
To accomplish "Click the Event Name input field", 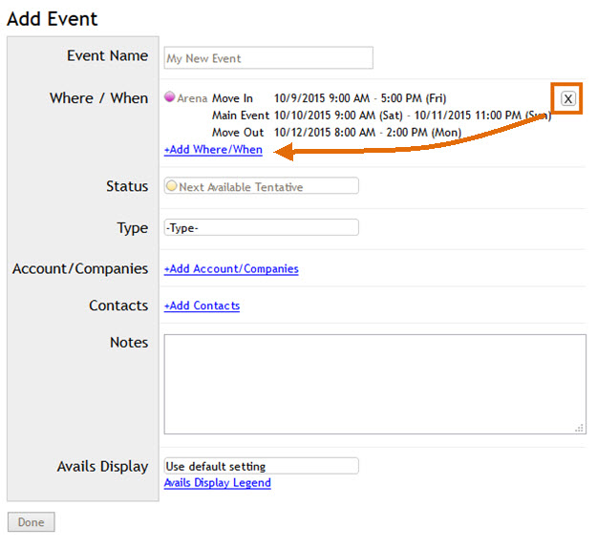I will (268, 58).
